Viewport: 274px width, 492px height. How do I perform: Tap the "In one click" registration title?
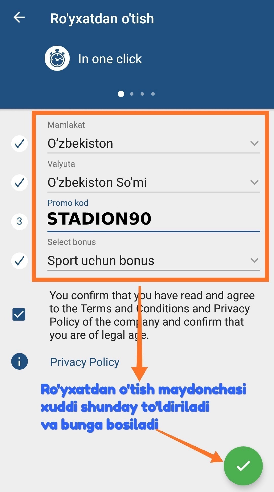[x=110, y=59]
